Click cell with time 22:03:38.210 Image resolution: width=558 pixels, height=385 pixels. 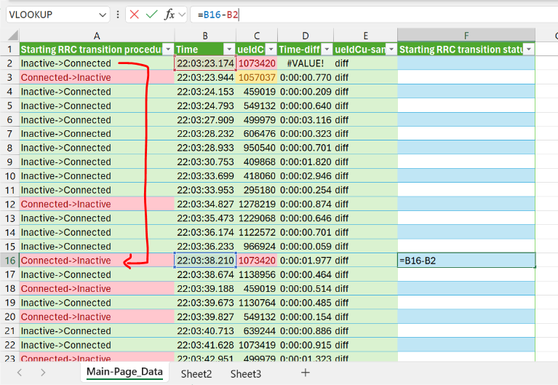(x=205, y=261)
